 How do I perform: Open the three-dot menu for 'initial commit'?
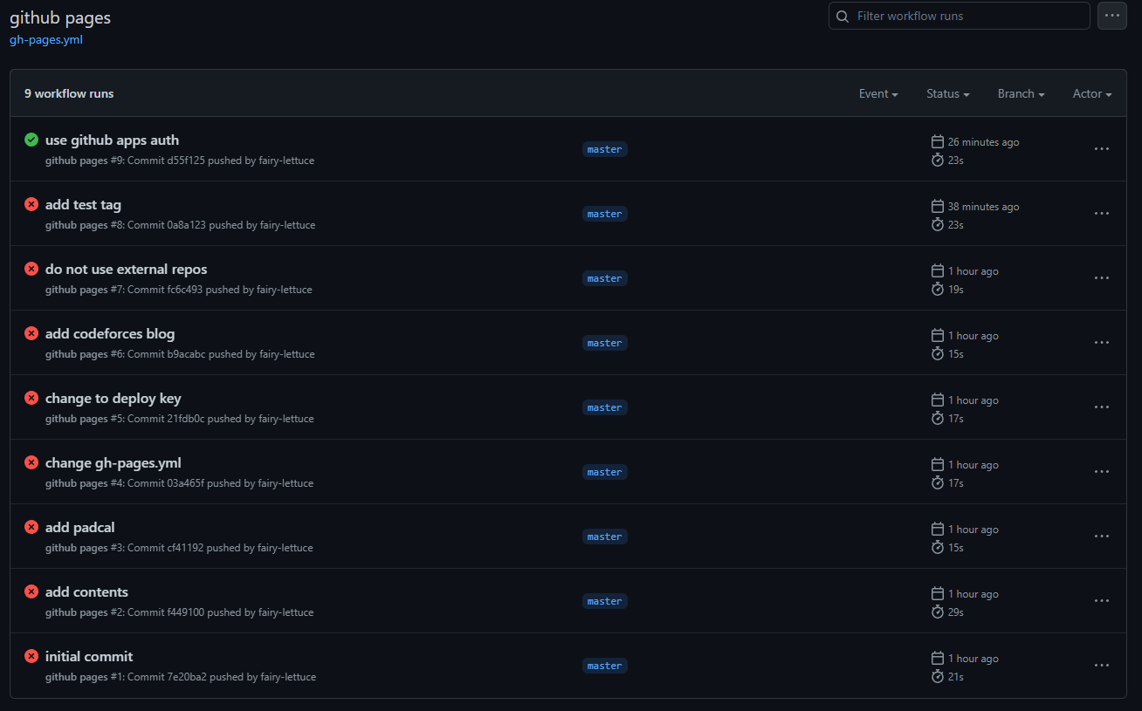(x=1102, y=666)
